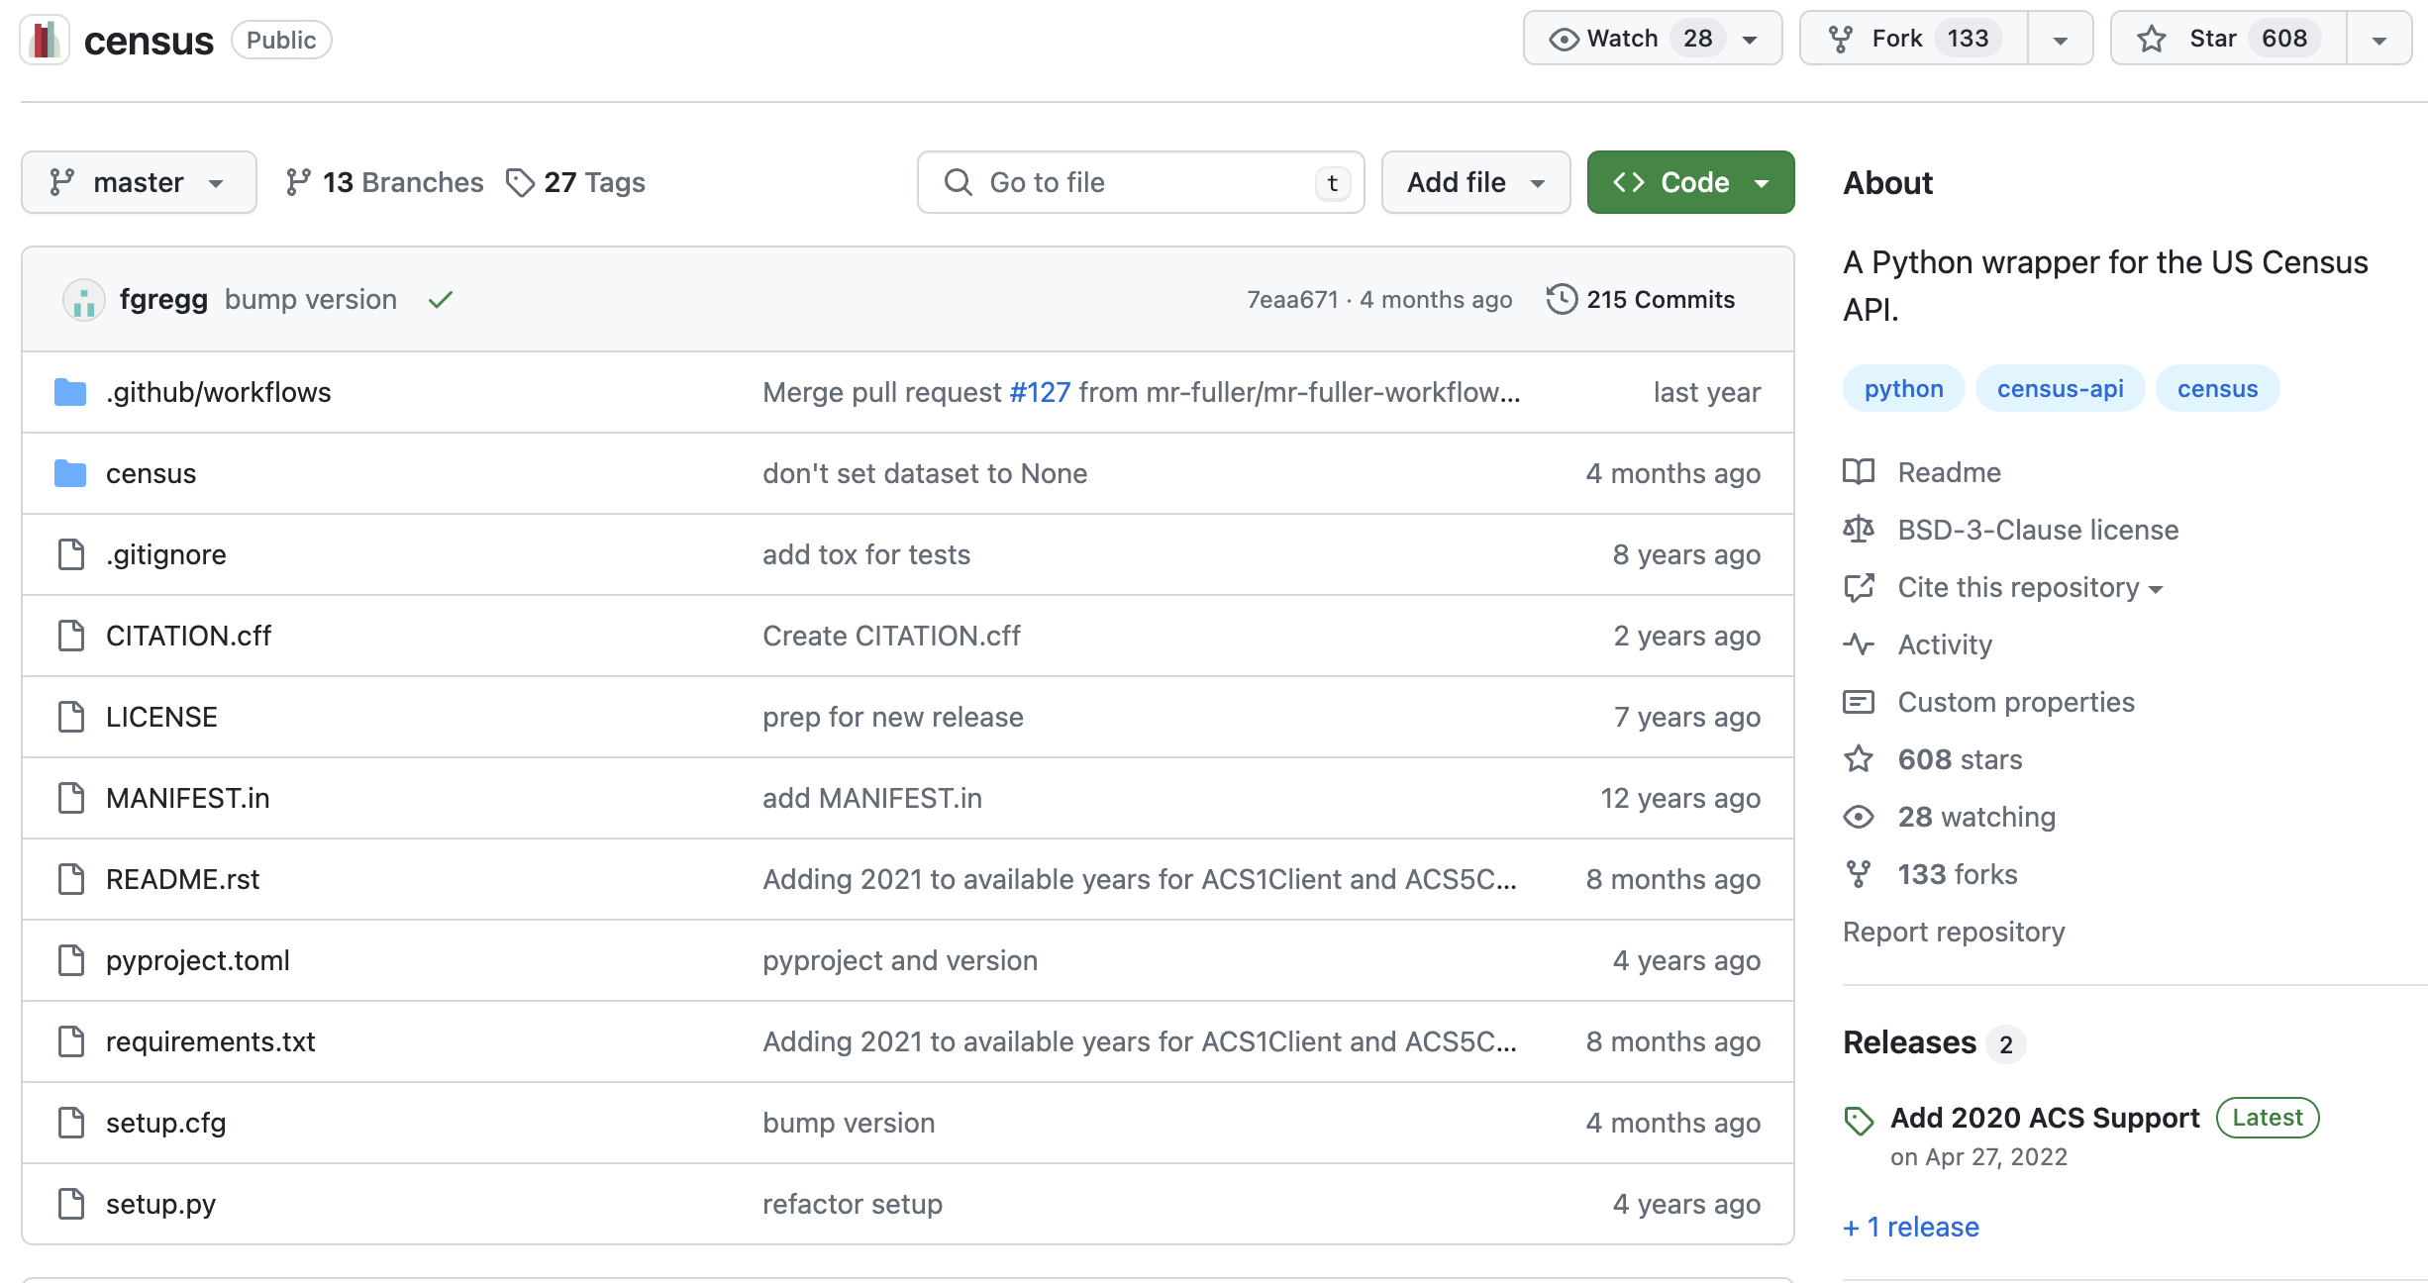Select the python topic tag

click(x=1903, y=389)
